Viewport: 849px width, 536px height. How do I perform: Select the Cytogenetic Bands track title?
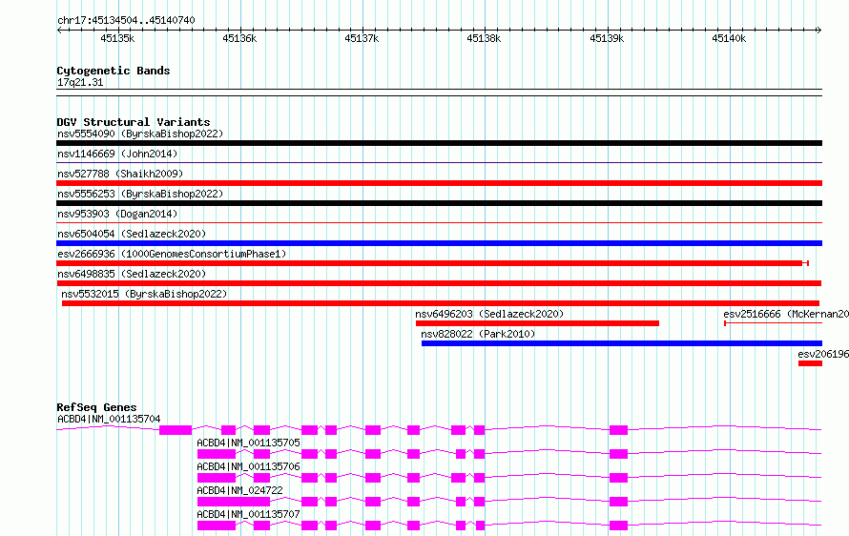click(114, 71)
